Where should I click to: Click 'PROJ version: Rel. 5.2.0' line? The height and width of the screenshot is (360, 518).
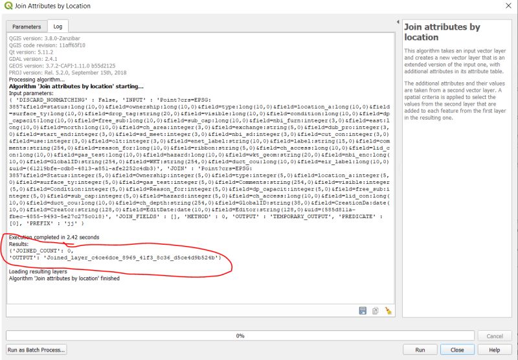point(67,73)
